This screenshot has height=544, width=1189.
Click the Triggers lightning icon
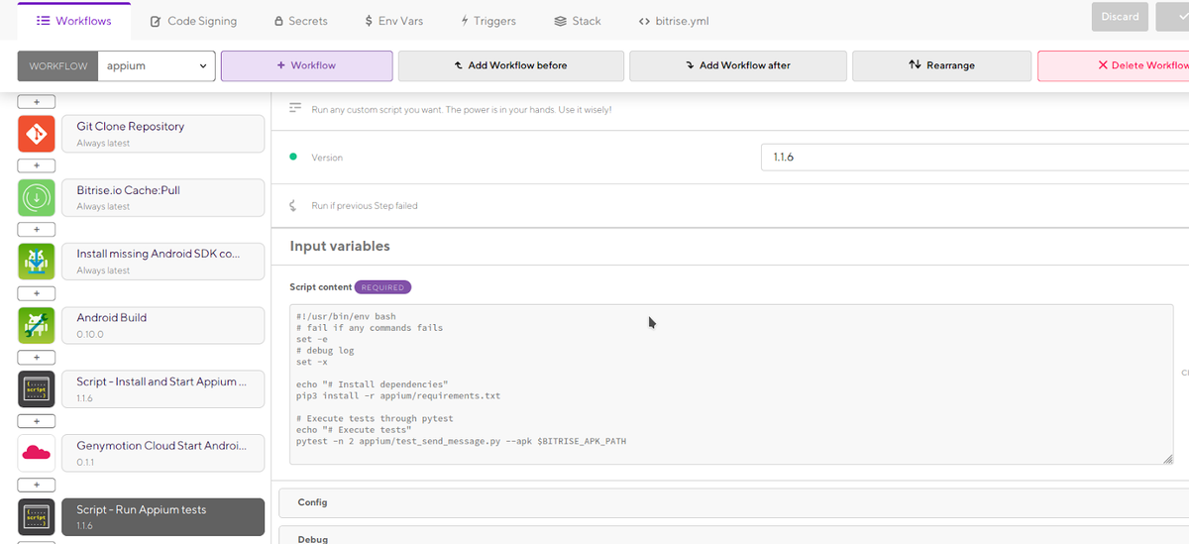coord(465,21)
